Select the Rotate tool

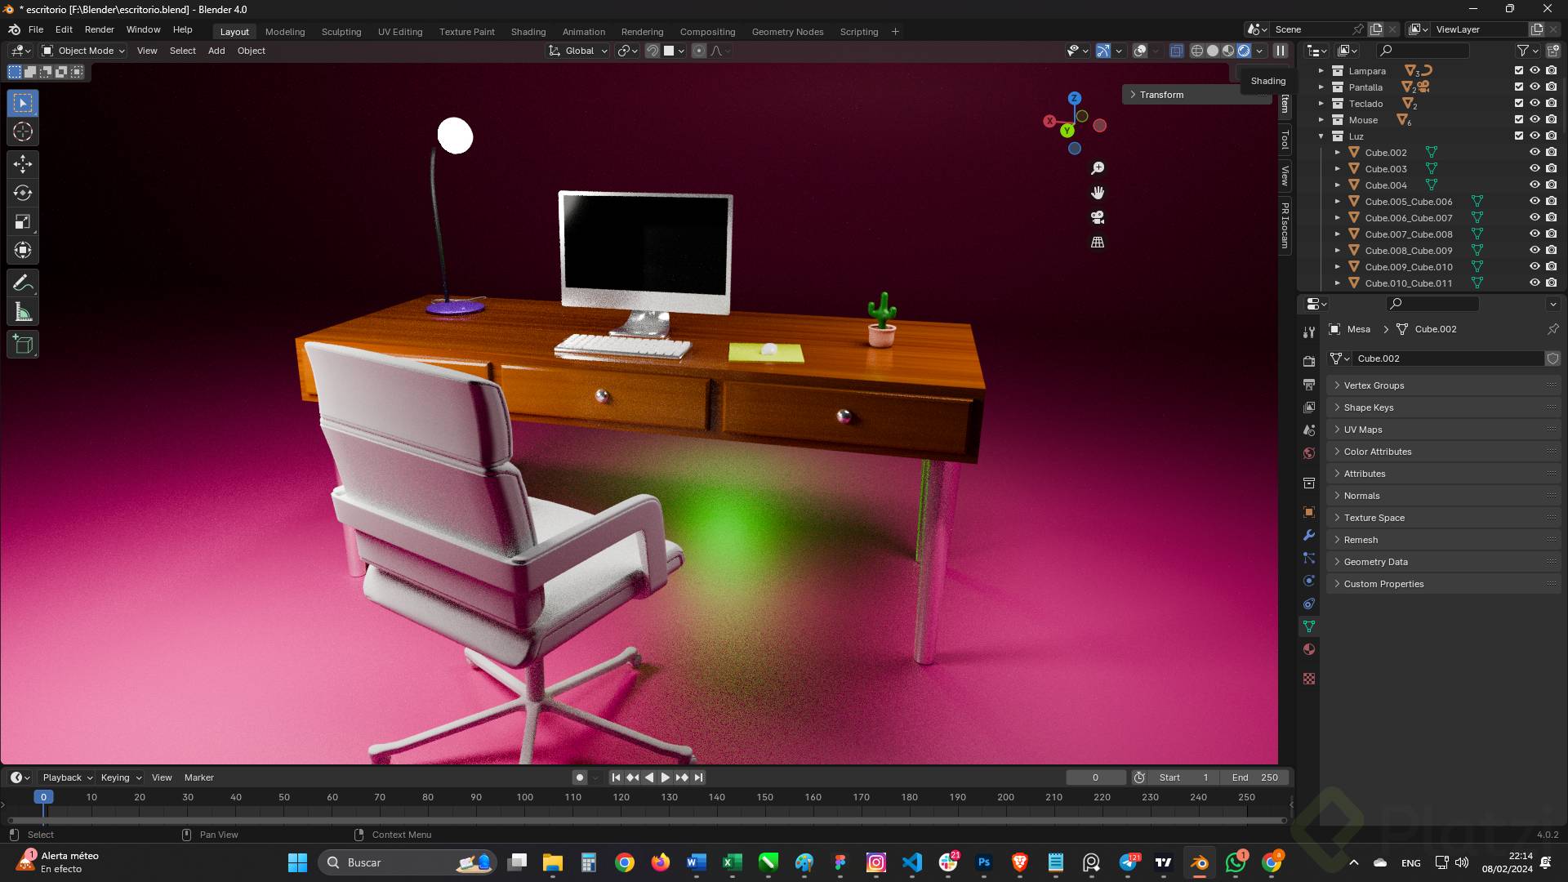pos(23,193)
